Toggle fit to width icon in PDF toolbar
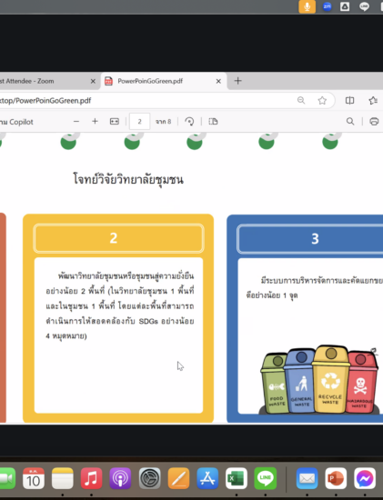383x500 pixels. tap(115, 122)
